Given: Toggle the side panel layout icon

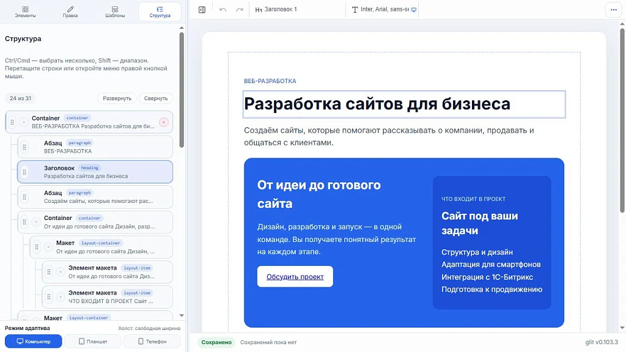Looking at the screenshot, I should [x=202, y=10].
